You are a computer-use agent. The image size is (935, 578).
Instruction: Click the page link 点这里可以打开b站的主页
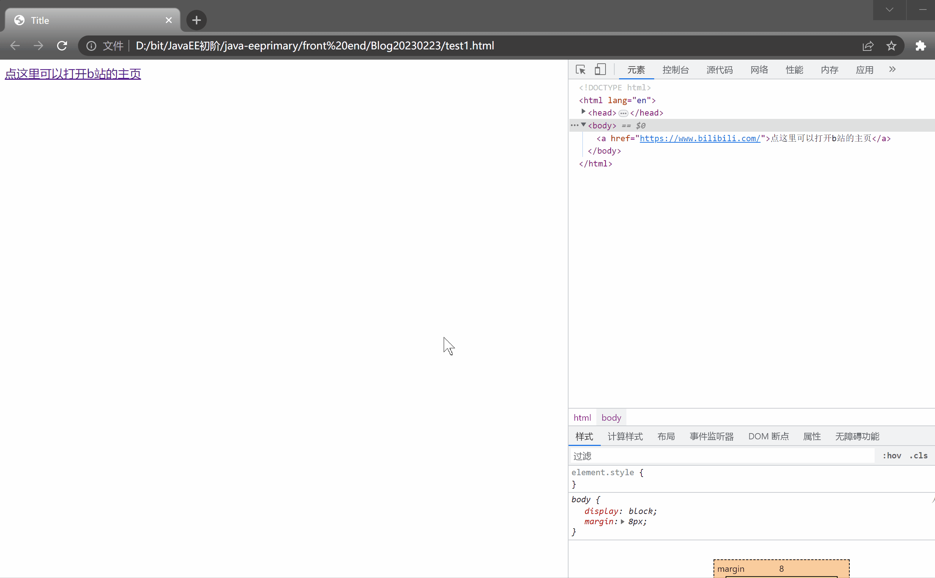[73, 74]
